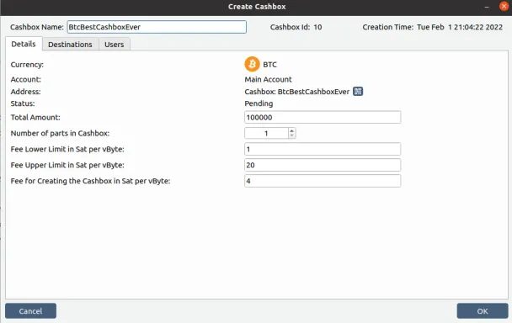Click the 'Status:' label

click(23, 103)
